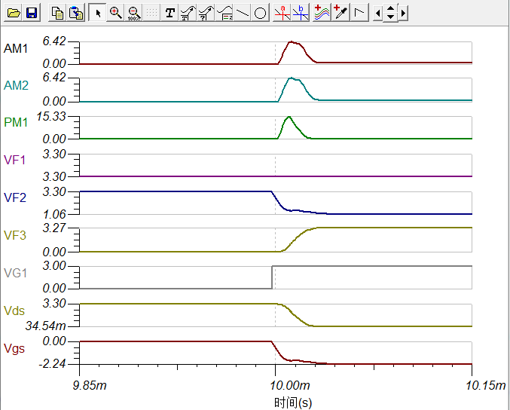
Task: Click the Paste clipboard icon
Action: [75, 13]
